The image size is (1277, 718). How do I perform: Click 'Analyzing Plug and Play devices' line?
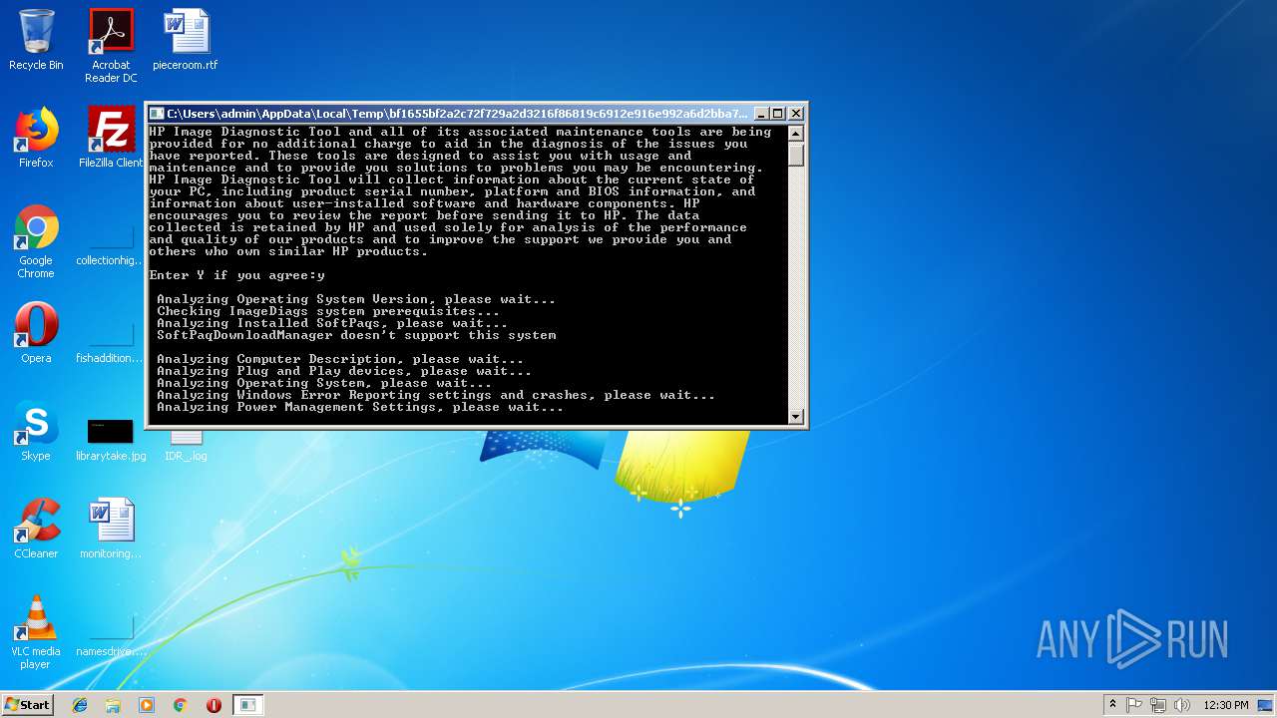[x=344, y=371]
